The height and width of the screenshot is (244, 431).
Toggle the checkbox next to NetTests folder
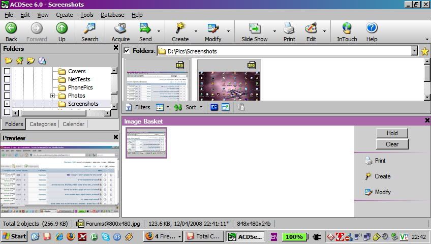pyautogui.click(x=7, y=79)
